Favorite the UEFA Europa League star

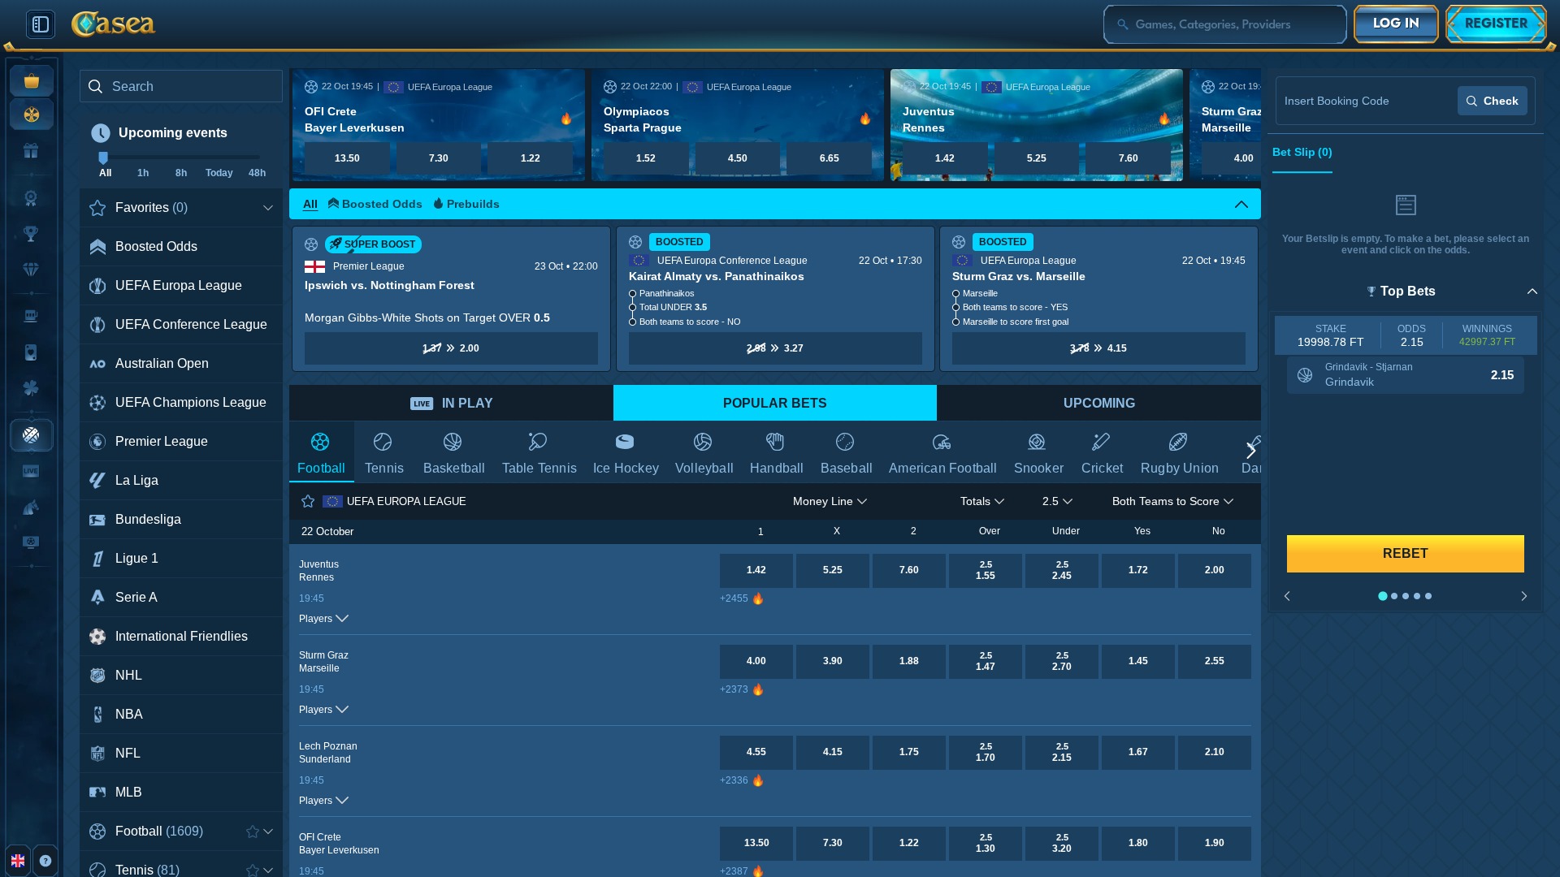click(x=308, y=501)
